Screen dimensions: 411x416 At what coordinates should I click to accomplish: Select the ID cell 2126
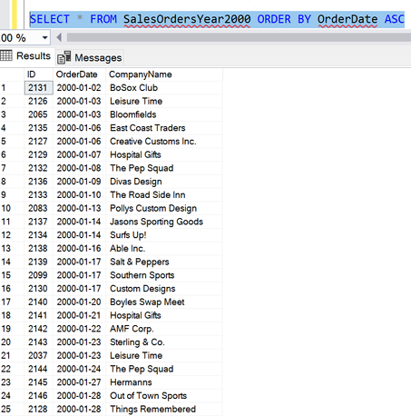point(39,101)
